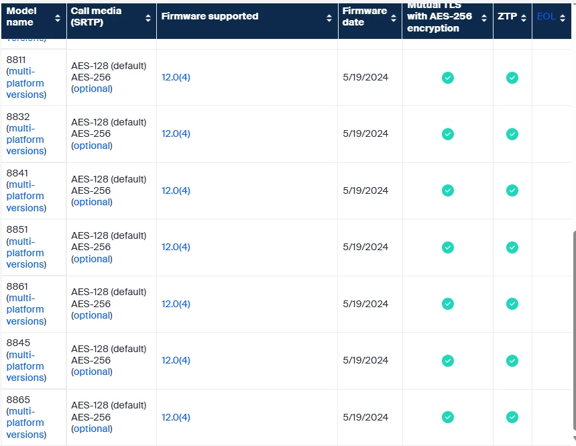
Task: Click AES-128 (default) text in 8851 row
Action: coord(109,235)
